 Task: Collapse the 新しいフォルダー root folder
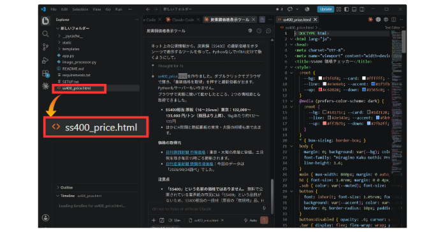click(x=57, y=29)
